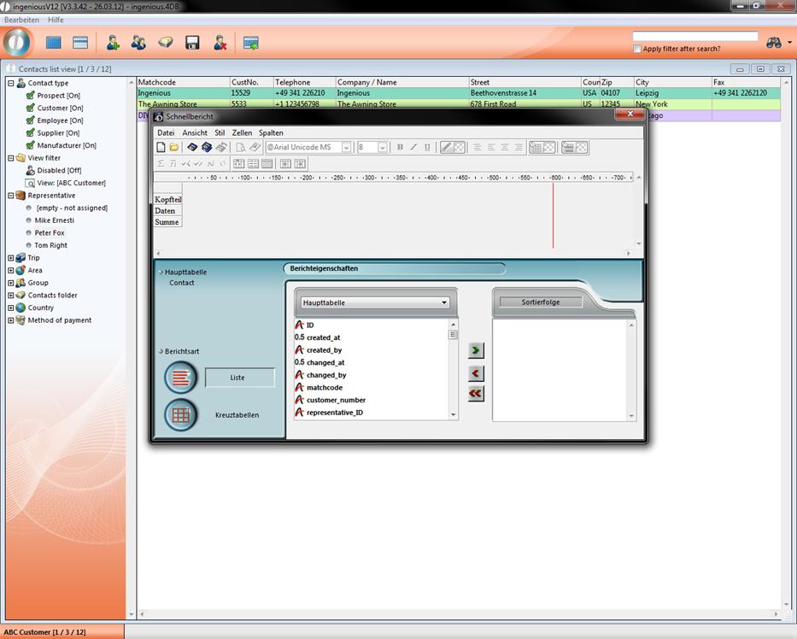Click the green add-to-sort arrow
797x639 pixels.
476,350
